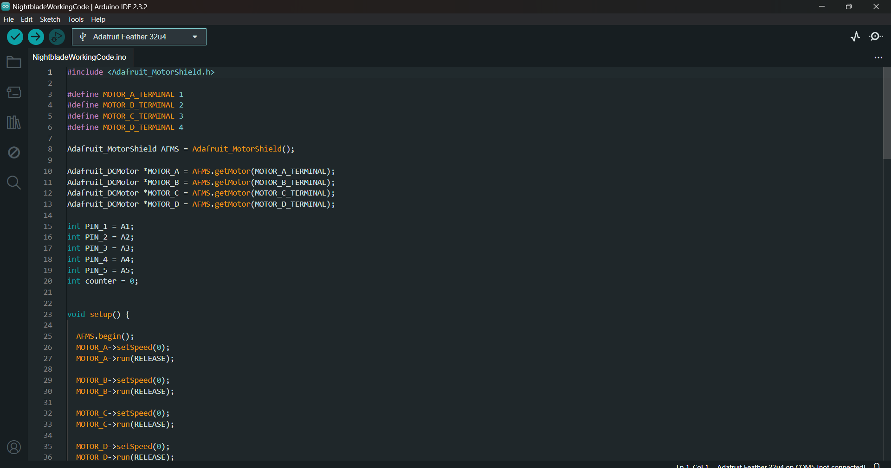Open the Help menu
Screen dimensions: 891x468
98,19
